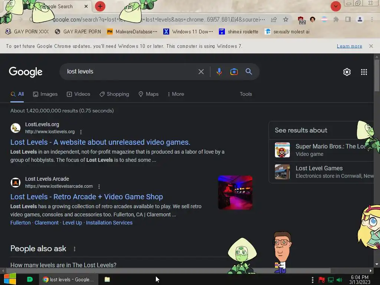Viewport: 380px width, 285px height.
Task: Click the scroll down arrow
Action: click(x=376, y=264)
